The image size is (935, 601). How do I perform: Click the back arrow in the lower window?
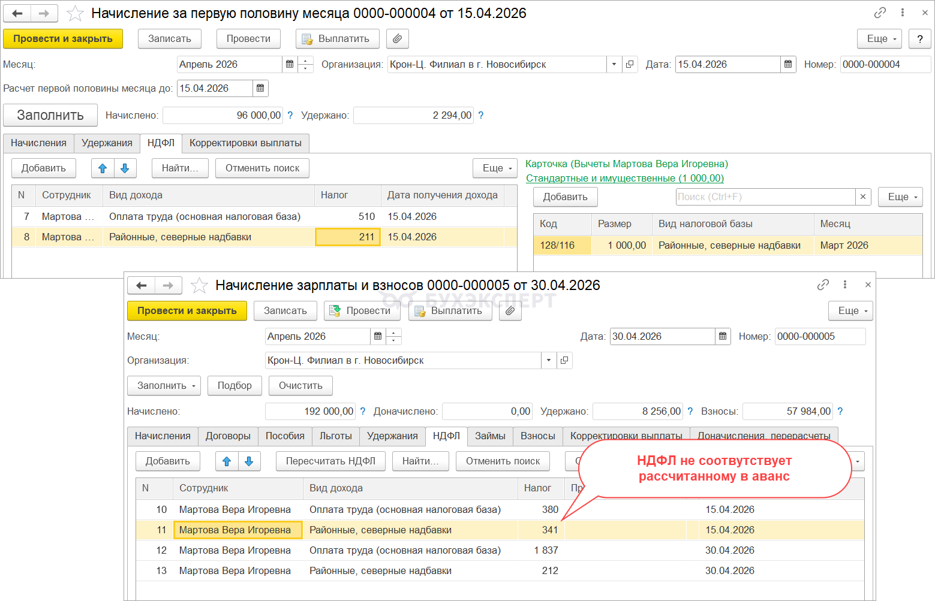[x=142, y=285]
